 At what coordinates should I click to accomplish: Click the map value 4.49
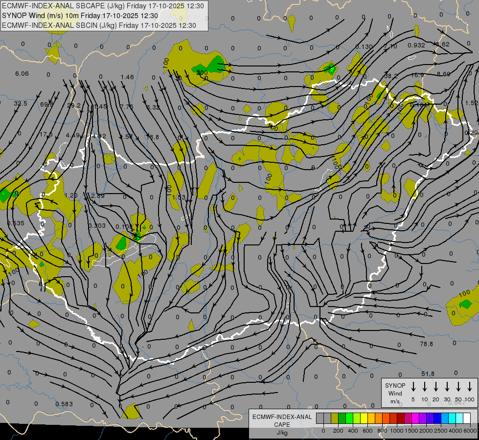[73, 135]
